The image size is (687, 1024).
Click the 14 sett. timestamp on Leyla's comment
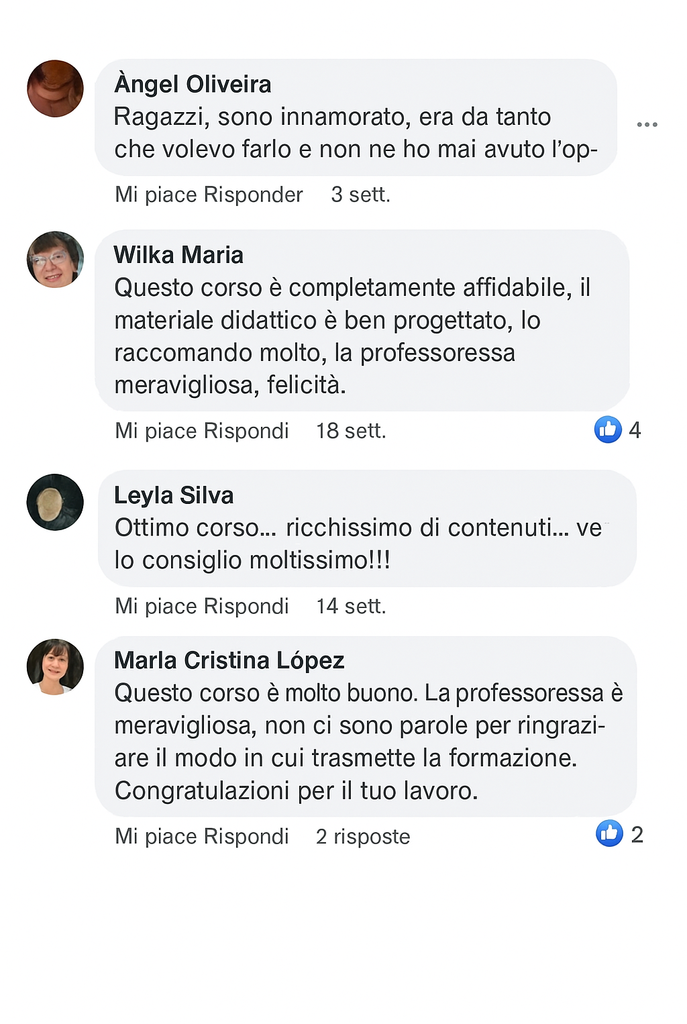pyautogui.click(x=351, y=606)
